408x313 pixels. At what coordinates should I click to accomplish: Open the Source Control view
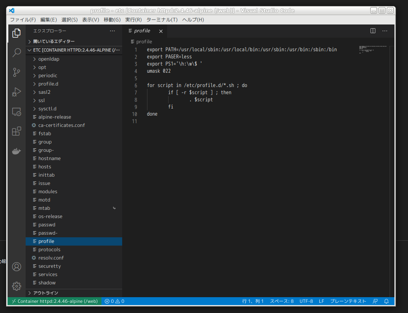pyautogui.click(x=16, y=72)
